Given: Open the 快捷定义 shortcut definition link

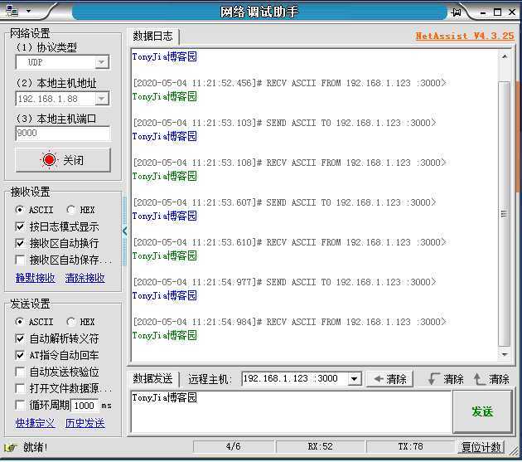Looking at the screenshot, I should coord(36,423).
